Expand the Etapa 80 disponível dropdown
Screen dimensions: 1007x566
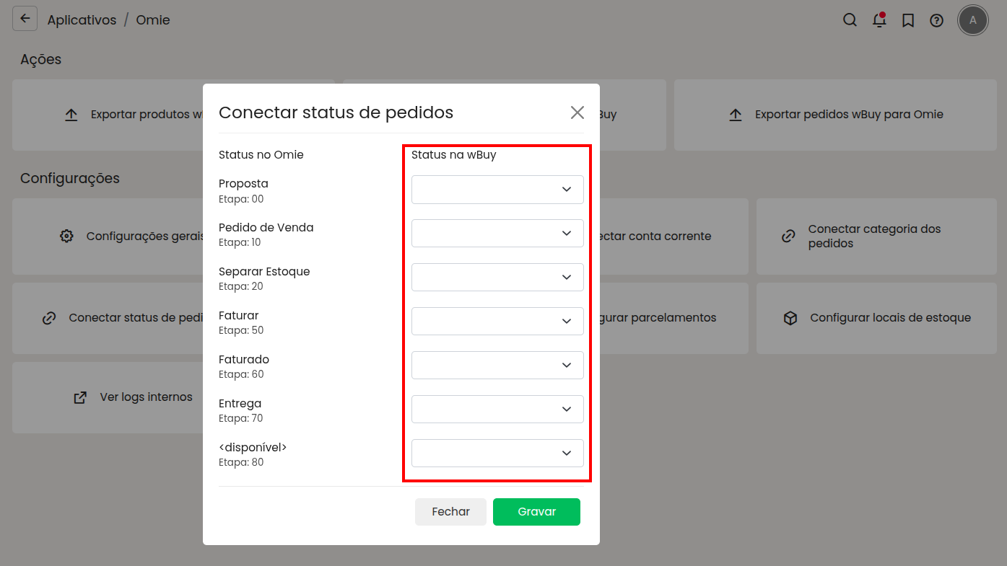497,454
